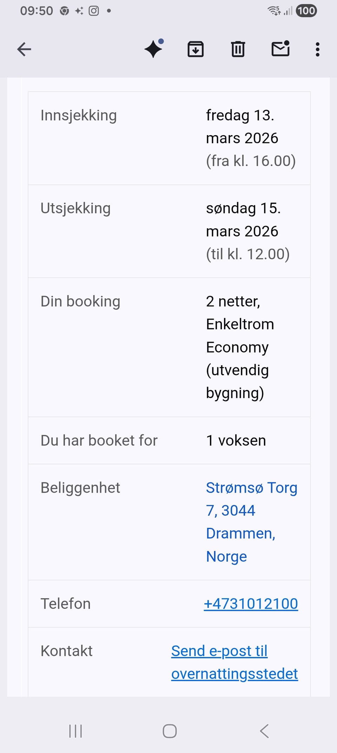Tap the back arrow in email toolbar
The height and width of the screenshot is (753, 337).
pos(24,49)
